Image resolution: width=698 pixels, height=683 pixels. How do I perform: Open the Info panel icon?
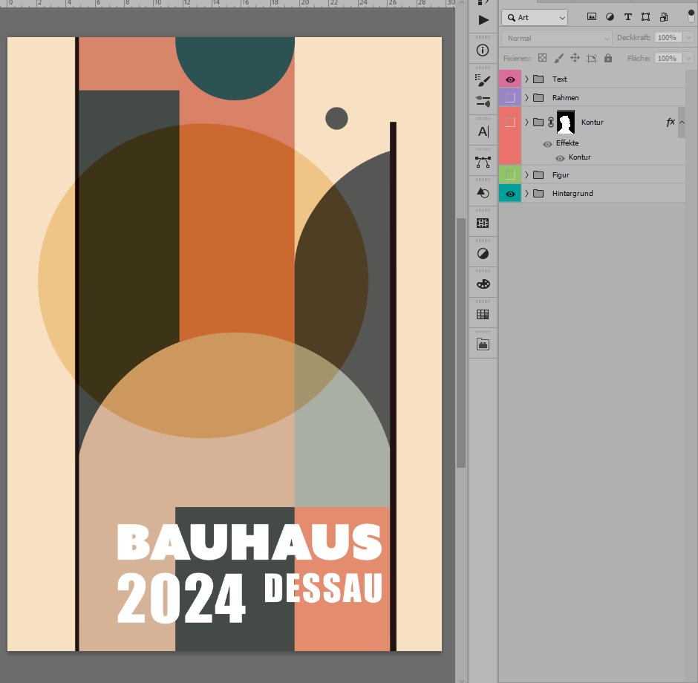[x=483, y=50]
